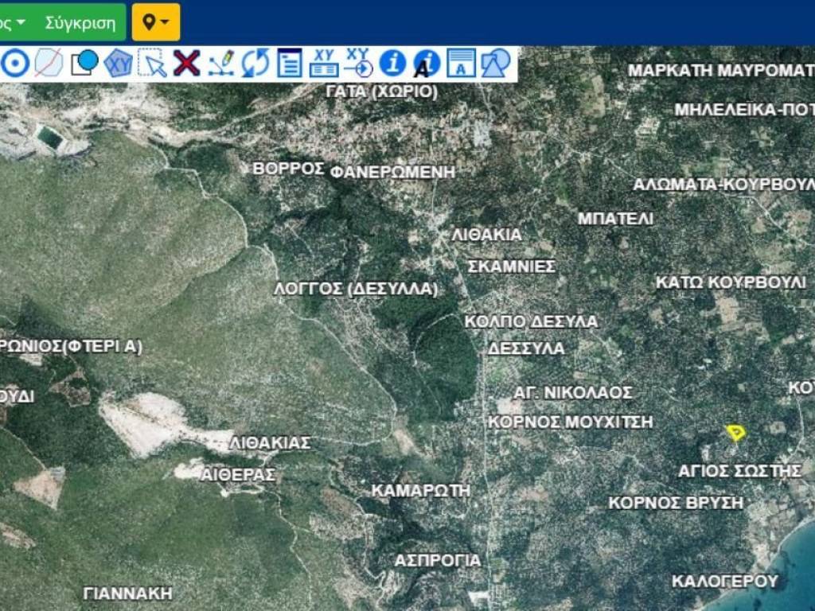Choose the overlapping square and circle shape tool
815x611 pixels.
click(x=84, y=63)
